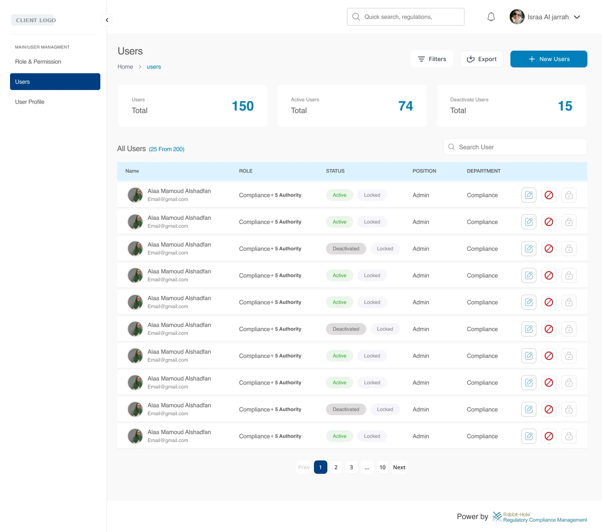The height and width of the screenshot is (532, 602).
Task: Toggle Deactivated status in the third user row
Action: 346,249
